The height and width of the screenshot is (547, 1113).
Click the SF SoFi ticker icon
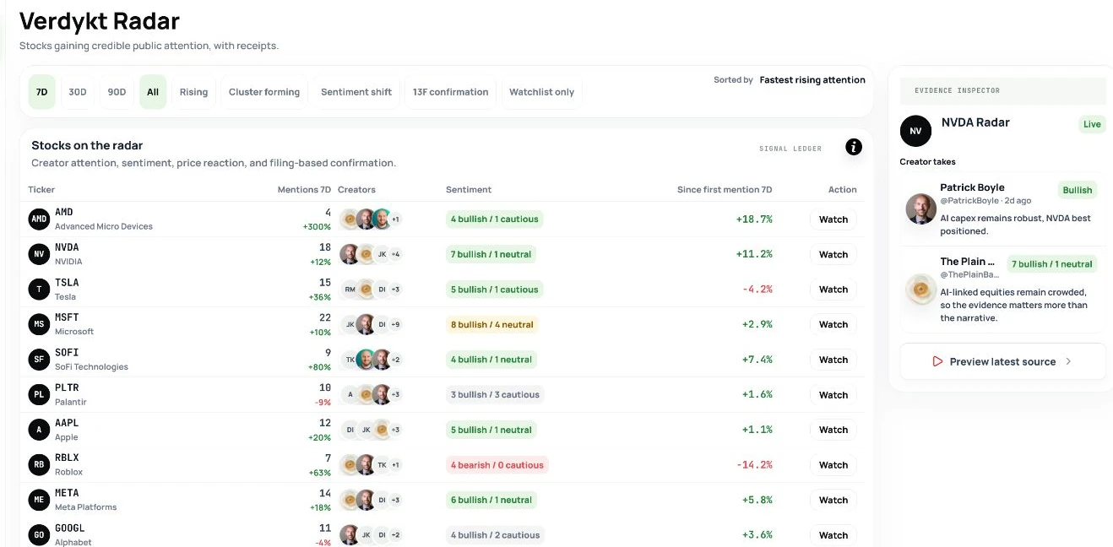(x=39, y=360)
